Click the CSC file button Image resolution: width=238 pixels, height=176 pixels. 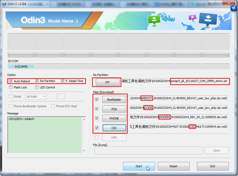click(114, 128)
